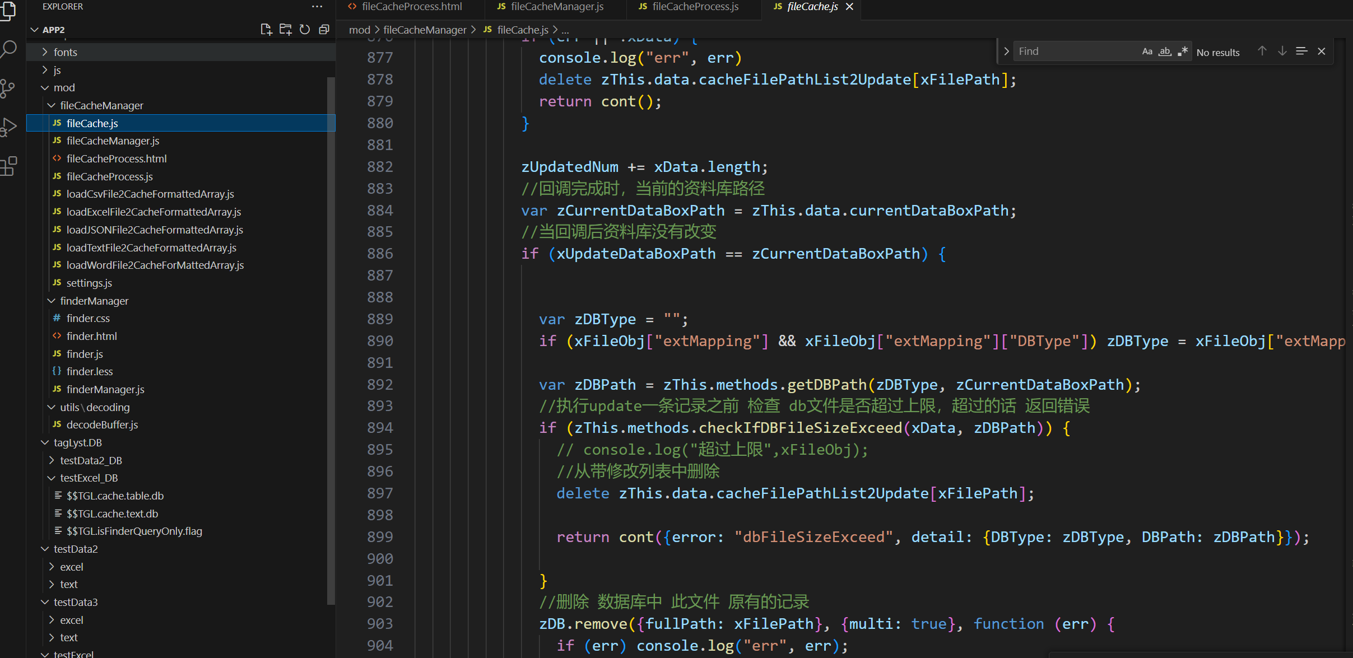Open loadTextFile2CacheFormattedArray.js file
Image resolution: width=1353 pixels, height=658 pixels.
coord(180,248)
